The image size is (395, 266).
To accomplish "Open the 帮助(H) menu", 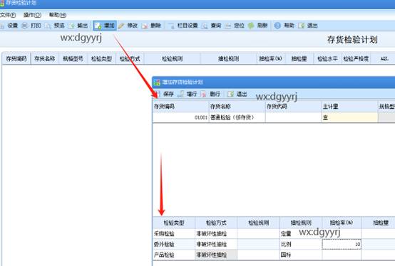I will click(x=58, y=15).
